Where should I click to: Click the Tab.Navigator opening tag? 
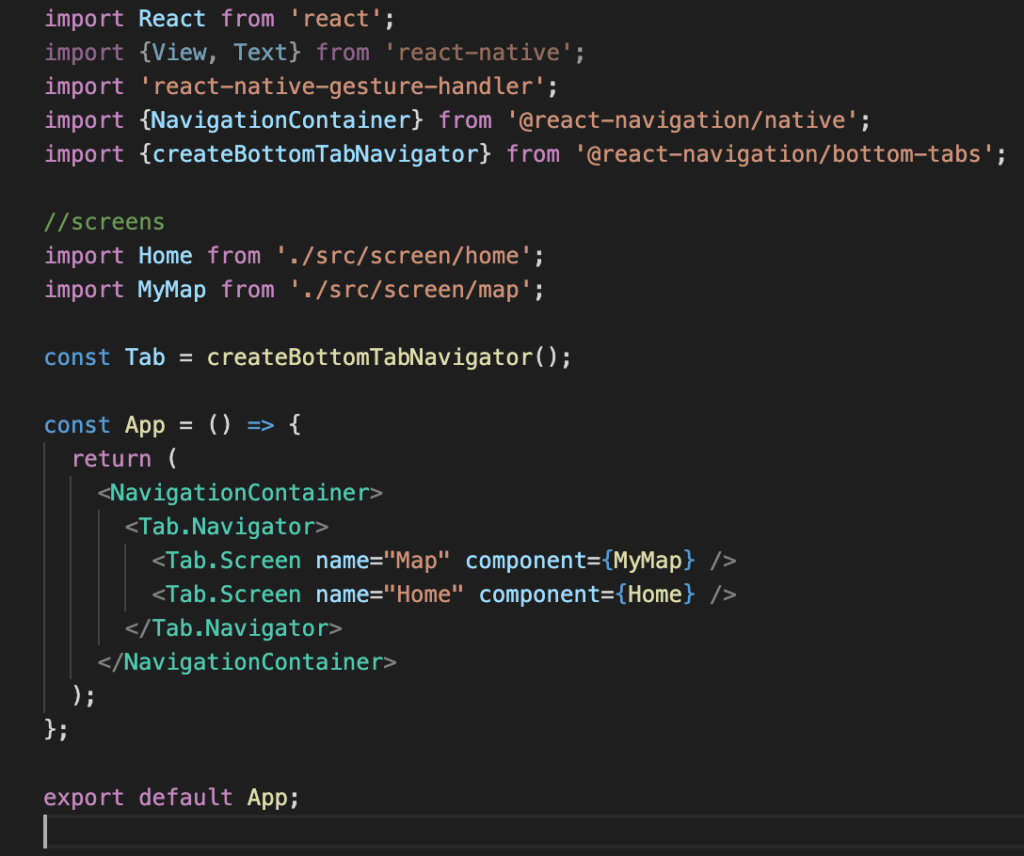pyautogui.click(x=229, y=526)
